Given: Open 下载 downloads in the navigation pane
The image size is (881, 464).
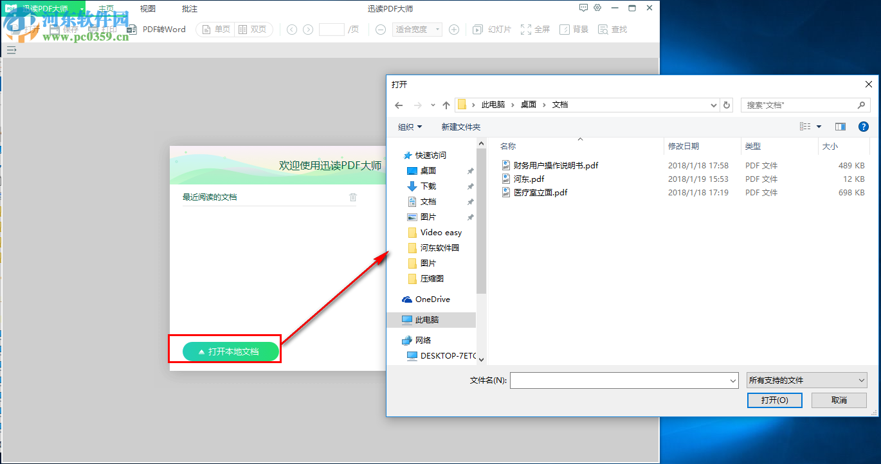Looking at the screenshot, I should coord(428,186).
